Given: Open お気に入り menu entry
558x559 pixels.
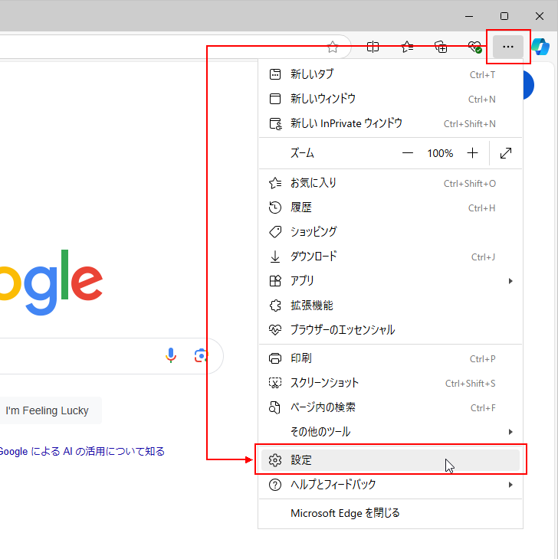Looking at the screenshot, I should click(x=390, y=183).
